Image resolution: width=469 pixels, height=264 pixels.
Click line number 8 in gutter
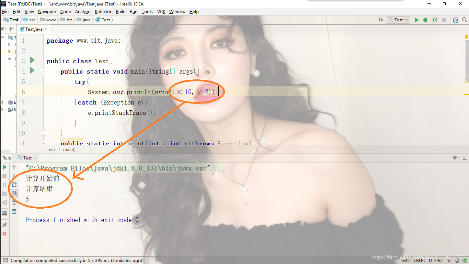pos(23,113)
